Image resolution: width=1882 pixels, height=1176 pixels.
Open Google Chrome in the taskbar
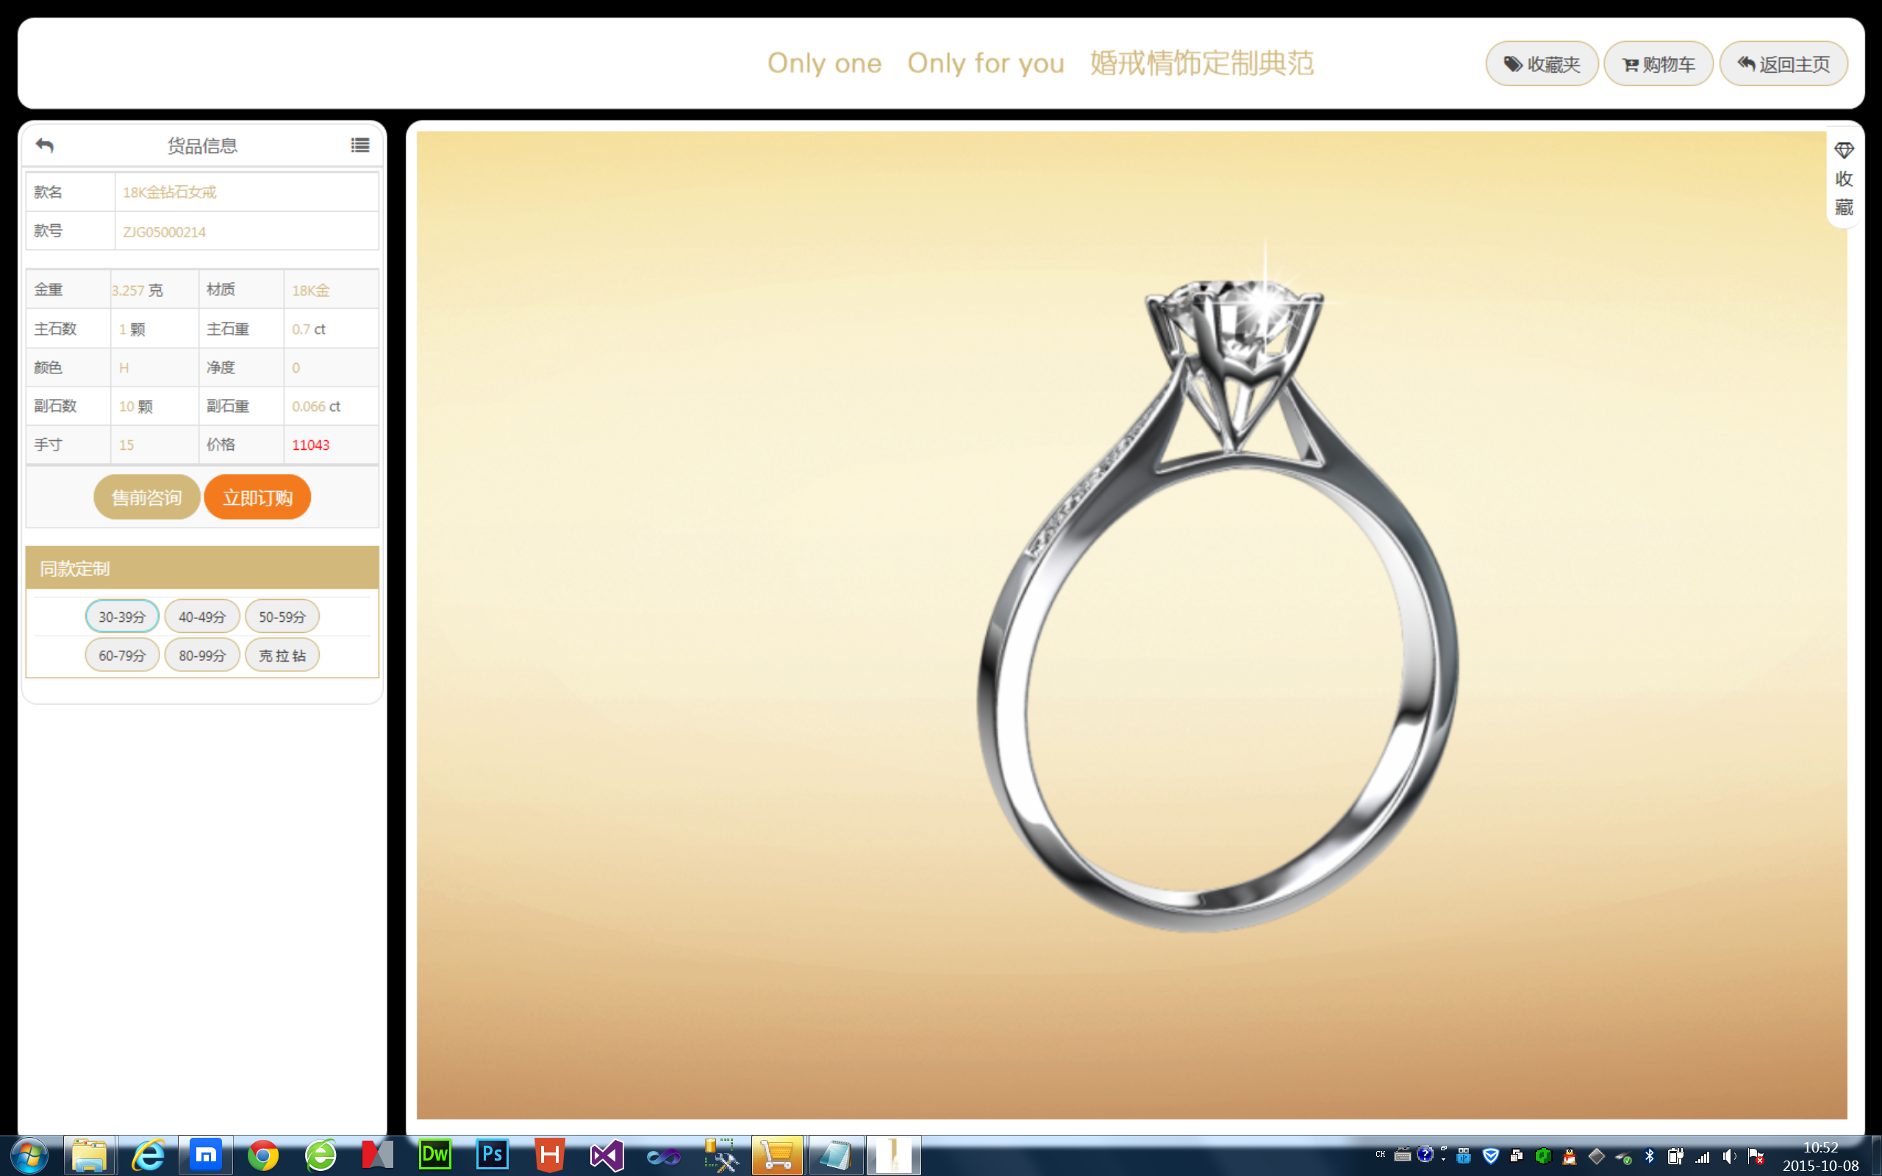(263, 1155)
